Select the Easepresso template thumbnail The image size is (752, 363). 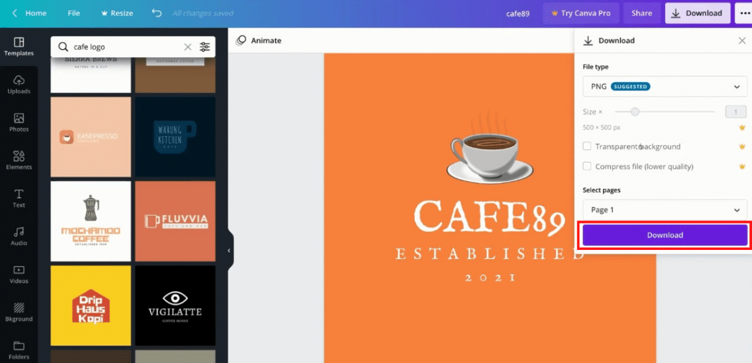(x=91, y=137)
